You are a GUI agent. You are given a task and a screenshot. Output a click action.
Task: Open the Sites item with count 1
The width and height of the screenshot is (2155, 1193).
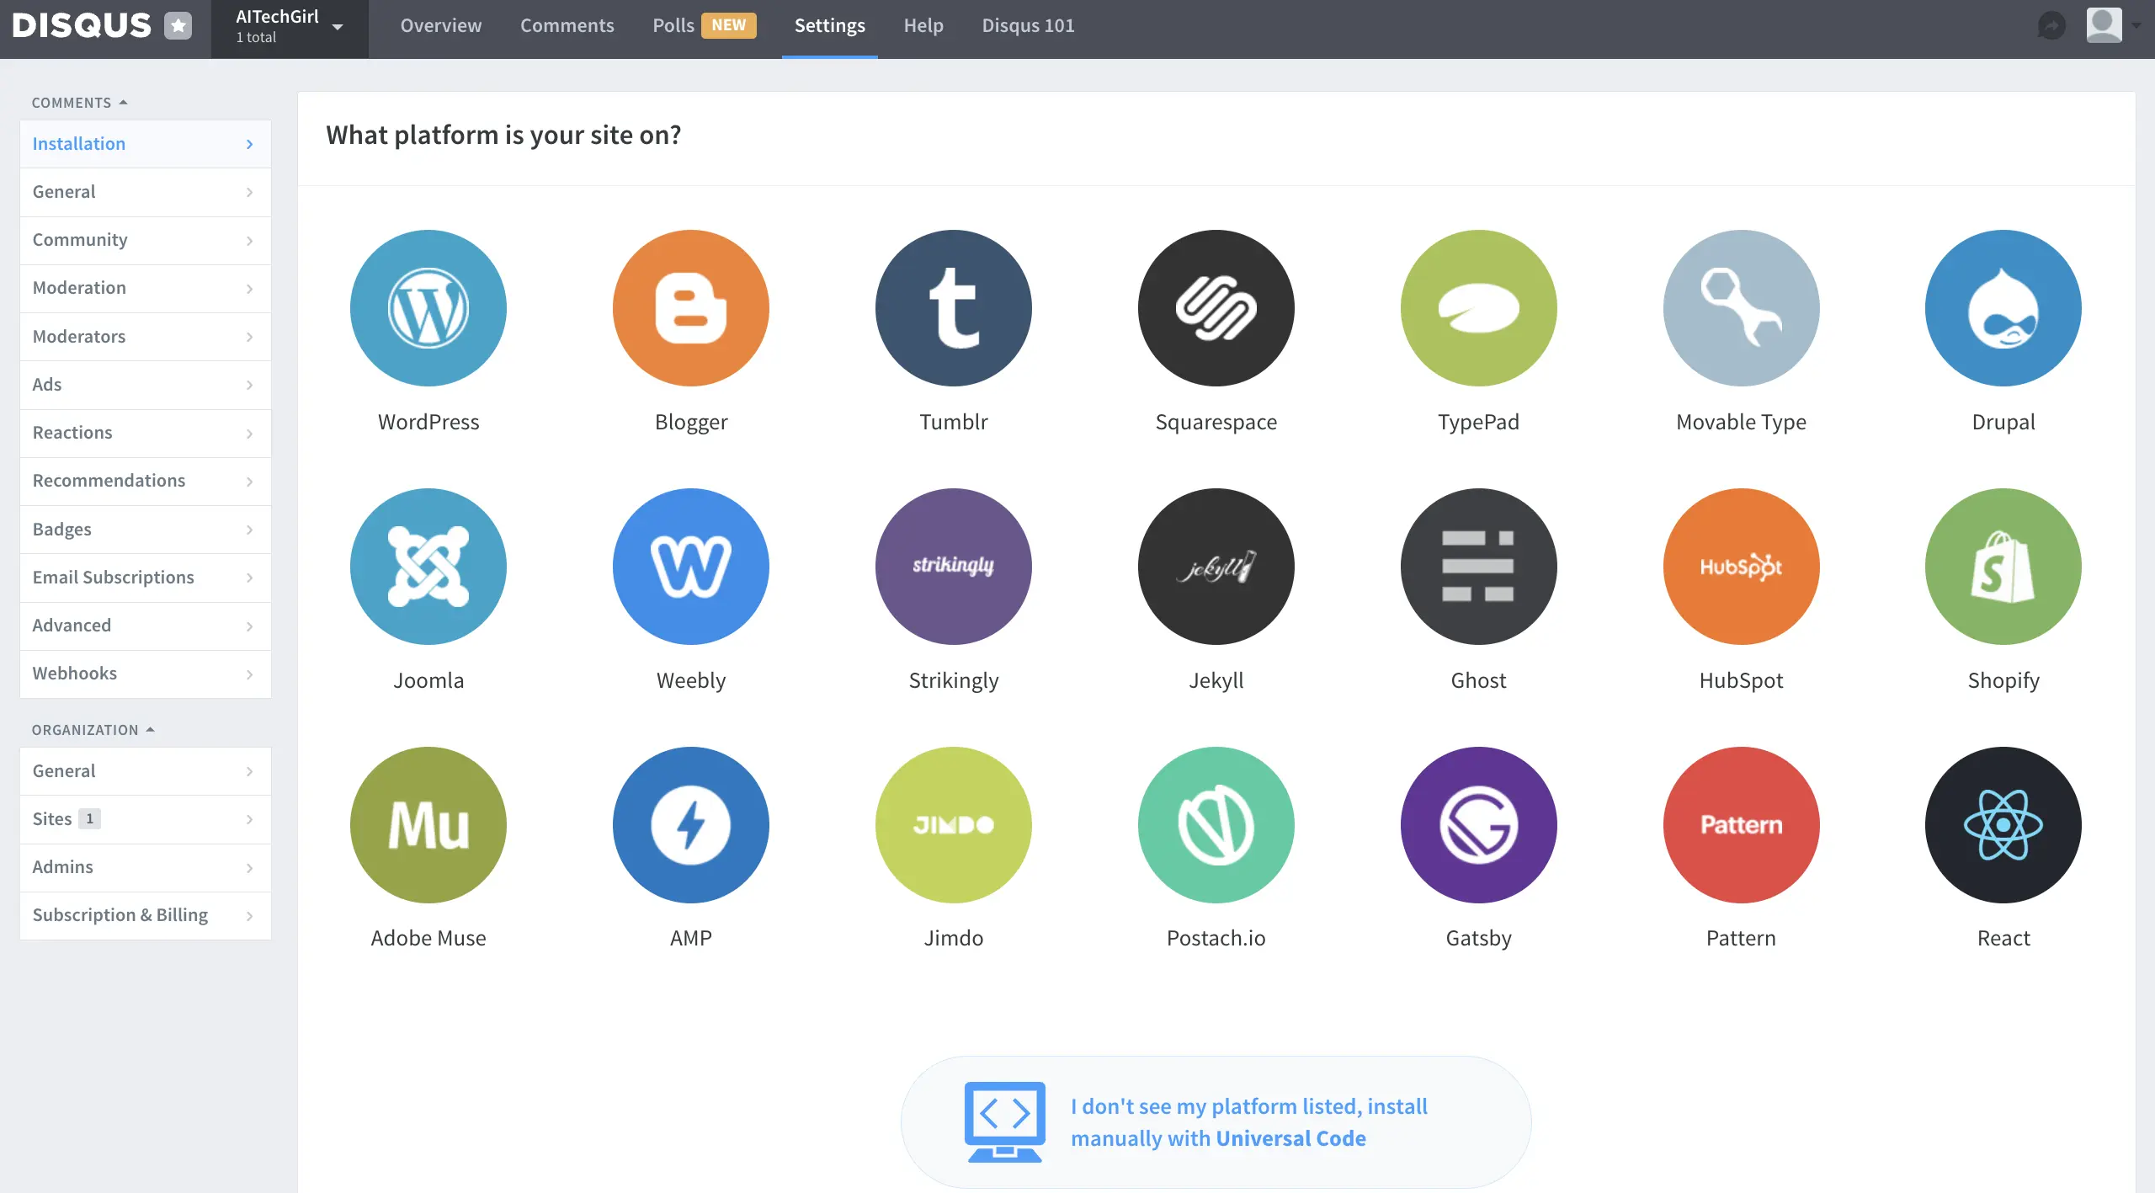click(146, 819)
